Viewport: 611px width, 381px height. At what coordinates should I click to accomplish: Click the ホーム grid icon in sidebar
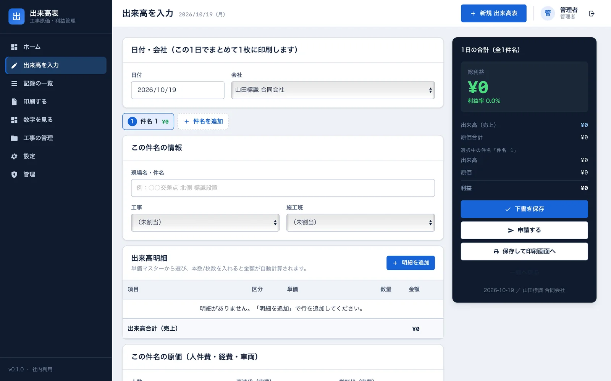click(x=14, y=47)
